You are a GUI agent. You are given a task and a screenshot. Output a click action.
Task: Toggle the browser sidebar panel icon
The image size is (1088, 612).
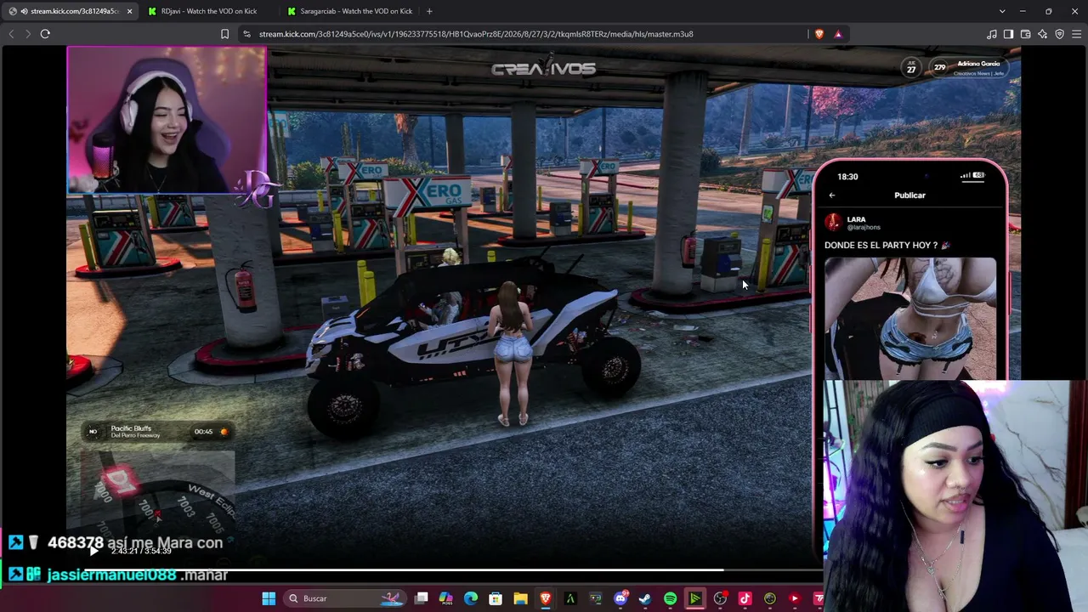tap(1008, 34)
